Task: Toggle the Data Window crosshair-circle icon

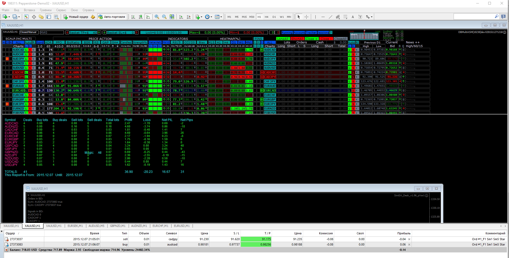Action: click(x=34, y=17)
